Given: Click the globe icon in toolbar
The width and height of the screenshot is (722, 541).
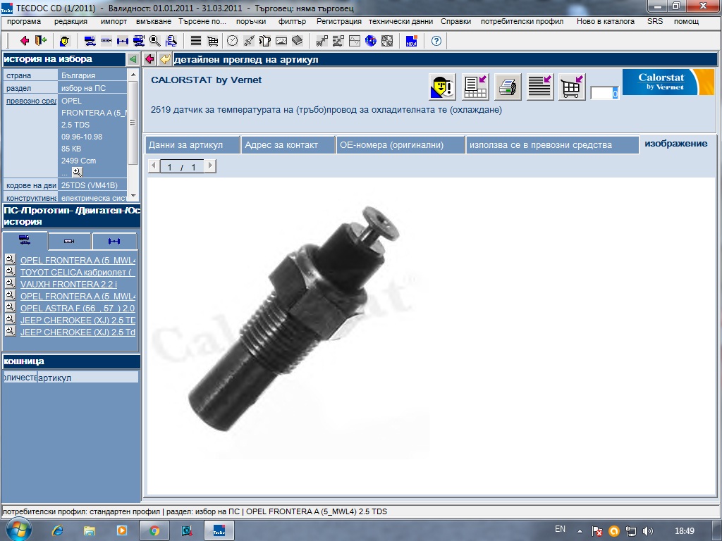Looking at the screenshot, I should click(x=371, y=41).
